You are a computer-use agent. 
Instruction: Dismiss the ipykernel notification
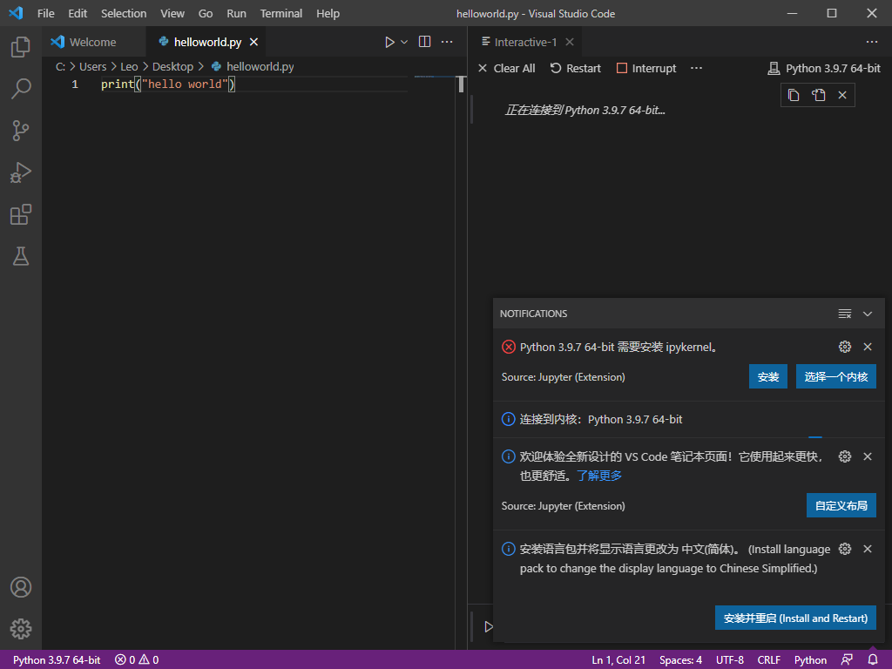pyautogui.click(x=868, y=347)
